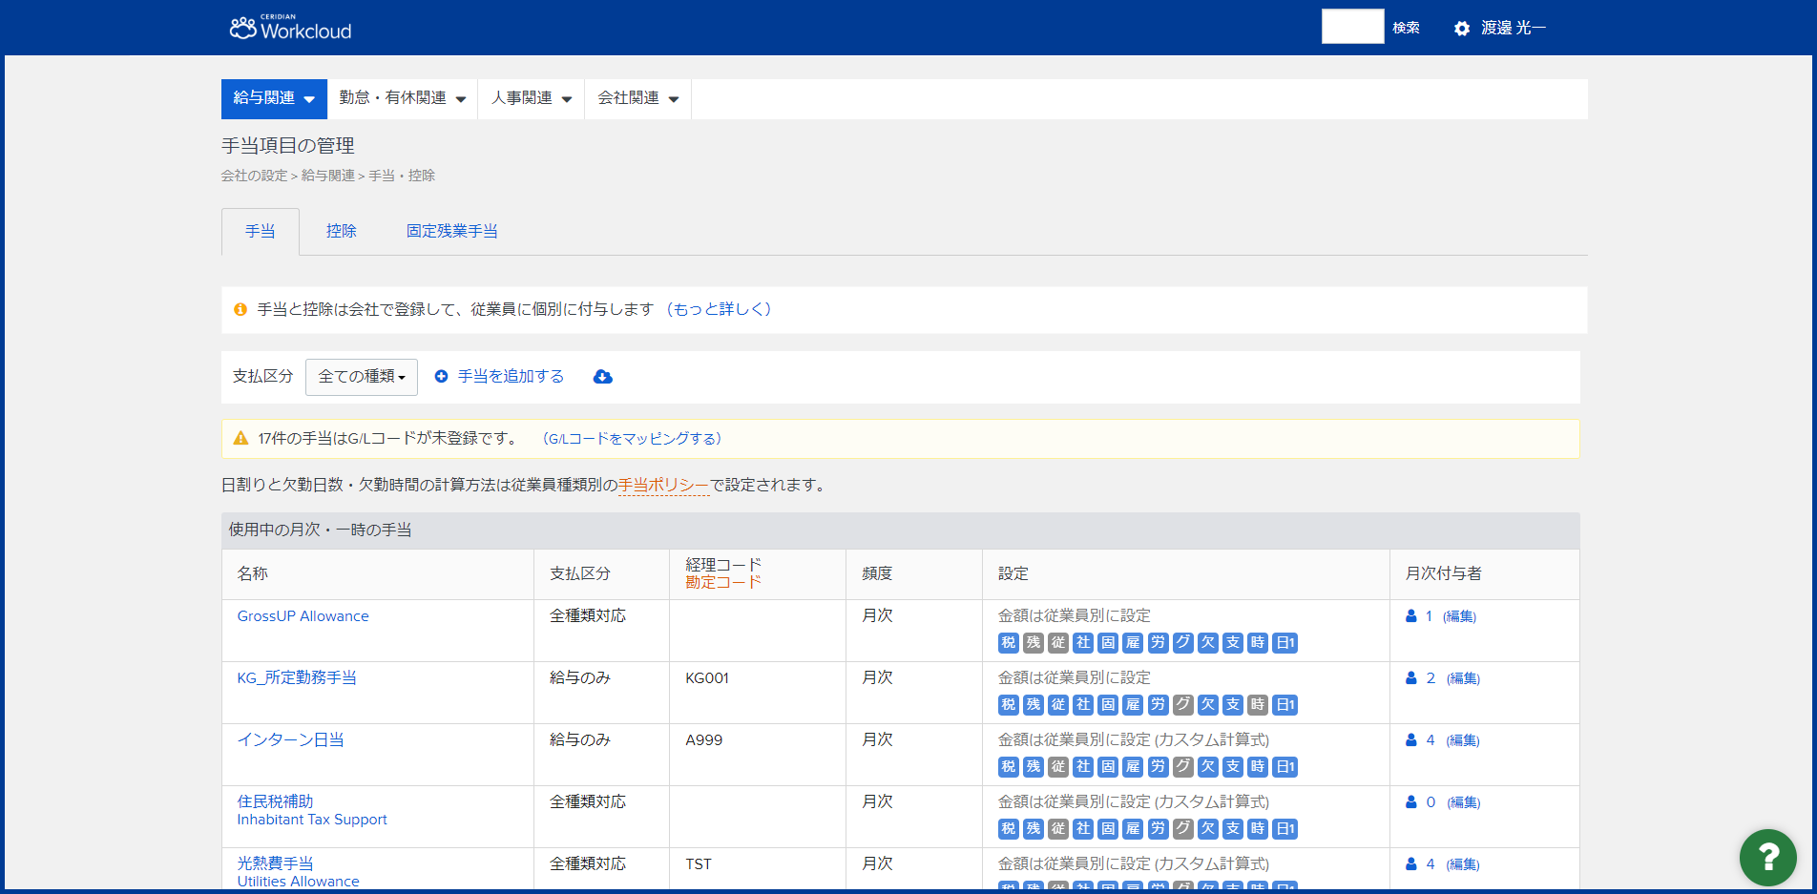Click the グ badge on KG_所定勤務手当 row
Viewport: 1817px width, 894px height.
pos(1182,705)
